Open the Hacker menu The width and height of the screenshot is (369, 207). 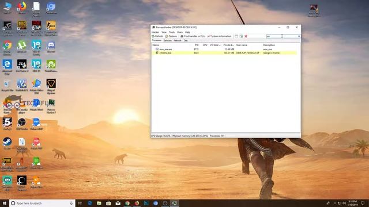click(155, 32)
